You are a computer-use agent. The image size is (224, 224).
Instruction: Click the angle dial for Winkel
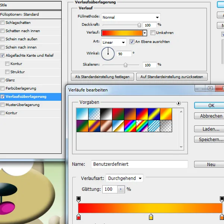tap(108, 54)
